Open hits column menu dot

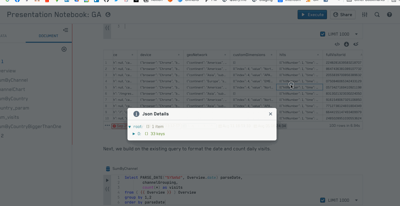point(318,55)
